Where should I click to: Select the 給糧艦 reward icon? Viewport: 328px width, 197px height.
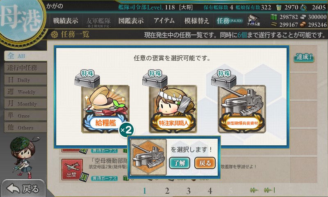(105, 109)
